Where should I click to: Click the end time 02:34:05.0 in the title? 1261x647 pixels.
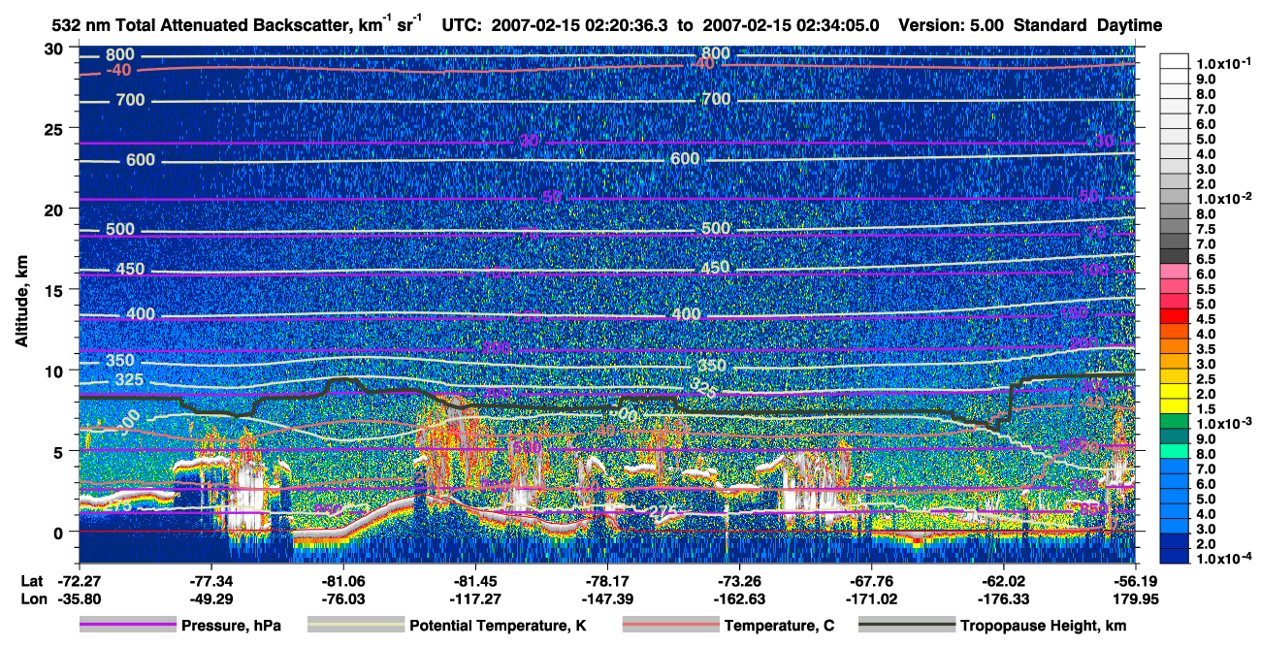[x=838, y=25]
